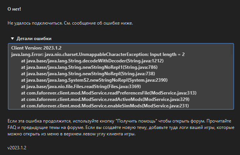Click the Не удалось подключиться message
This screenshot has width=240, height=155.
tap(70, 23)
